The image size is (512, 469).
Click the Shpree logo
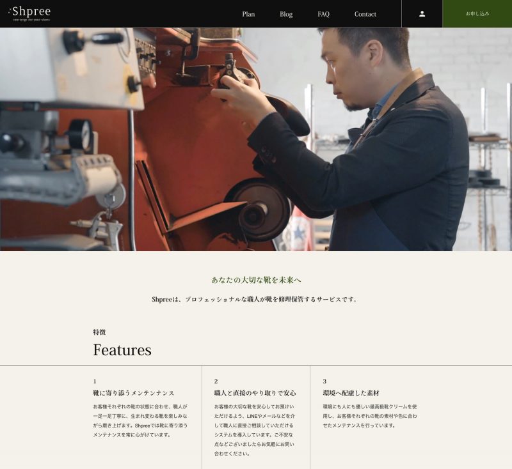[29, 13]
